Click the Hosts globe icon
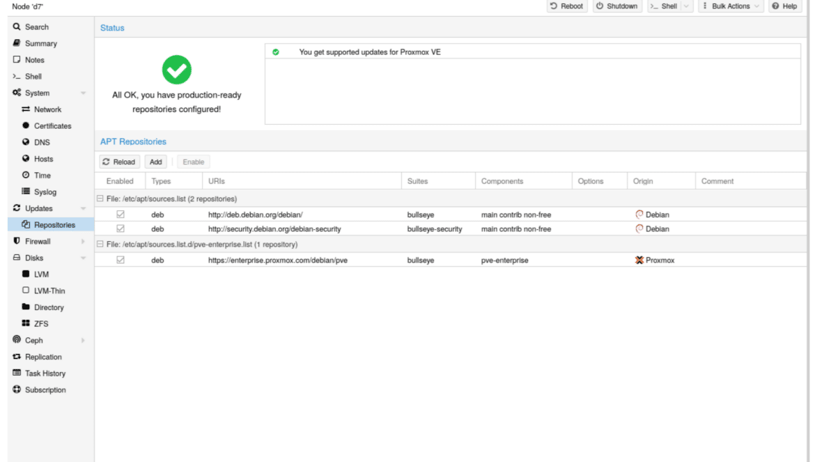The width and height of the screenshot is (815, 462). coord(26,158)
